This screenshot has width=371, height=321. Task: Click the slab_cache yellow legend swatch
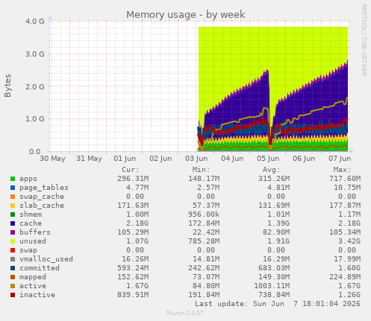[x=13, y=206]
